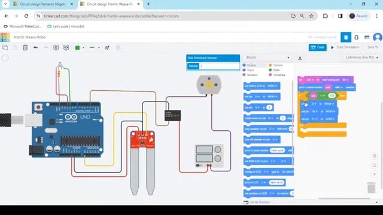Click the rotate servo on pin block
This screenshot has height=215, width=383.
click(269, 118)
